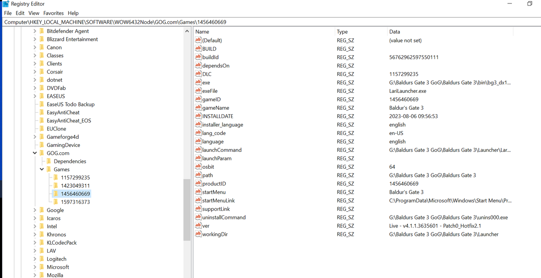Click the folder icon of the Corsair key

[41, 72]
